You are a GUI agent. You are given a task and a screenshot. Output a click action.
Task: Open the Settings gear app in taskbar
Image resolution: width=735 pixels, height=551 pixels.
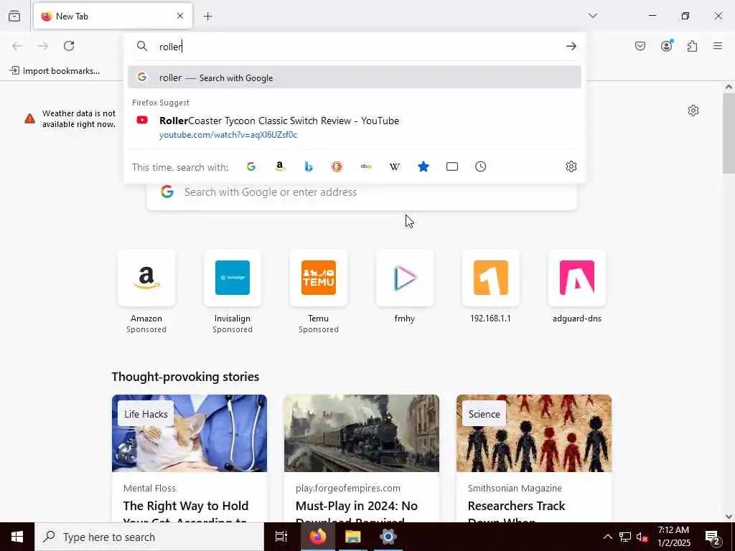pos(388,537)
